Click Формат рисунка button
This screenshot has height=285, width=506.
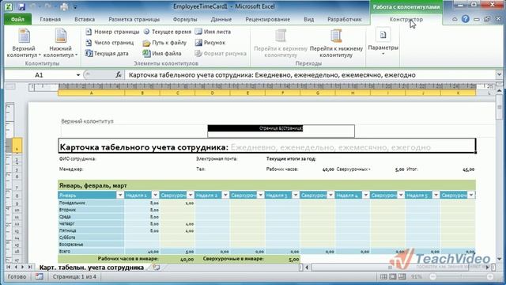(221, 53)
